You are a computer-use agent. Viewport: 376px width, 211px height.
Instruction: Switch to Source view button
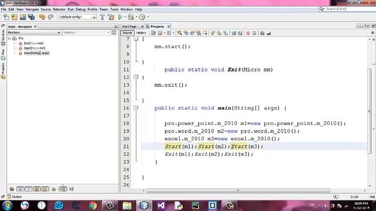[127, 33]
